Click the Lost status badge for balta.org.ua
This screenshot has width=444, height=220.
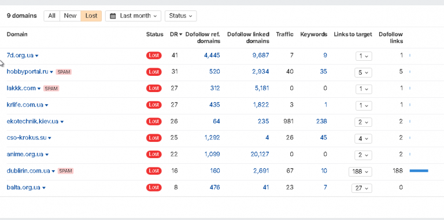(154, 188)
